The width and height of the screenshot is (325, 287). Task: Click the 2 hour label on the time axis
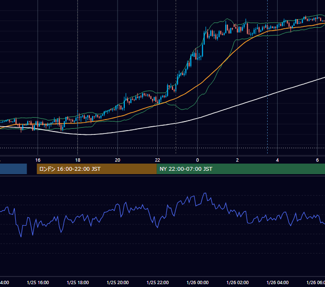[238, 160]
